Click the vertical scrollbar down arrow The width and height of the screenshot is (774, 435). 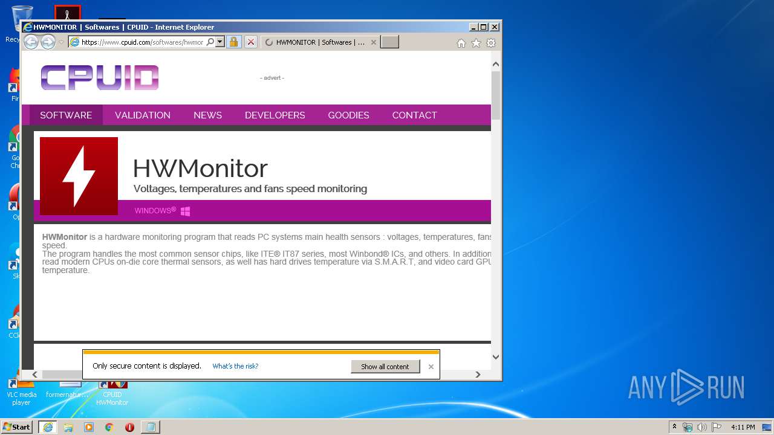pos(496,356)
